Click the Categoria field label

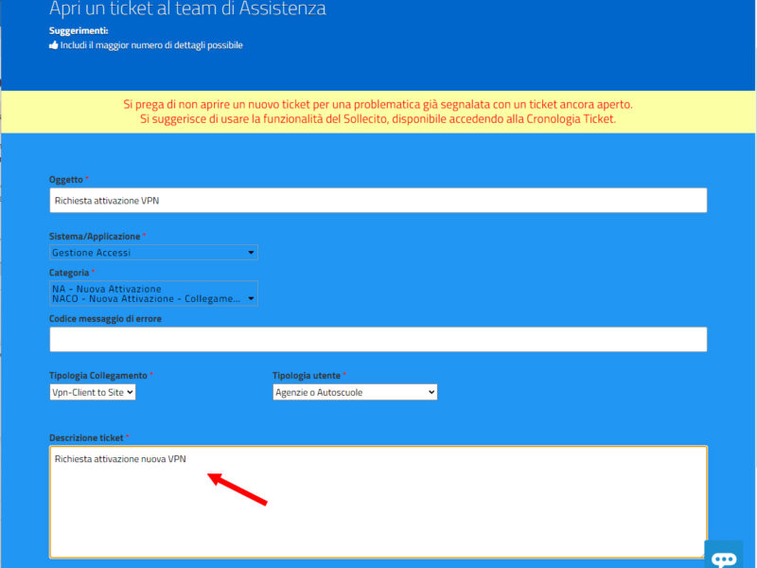(70, 273)
